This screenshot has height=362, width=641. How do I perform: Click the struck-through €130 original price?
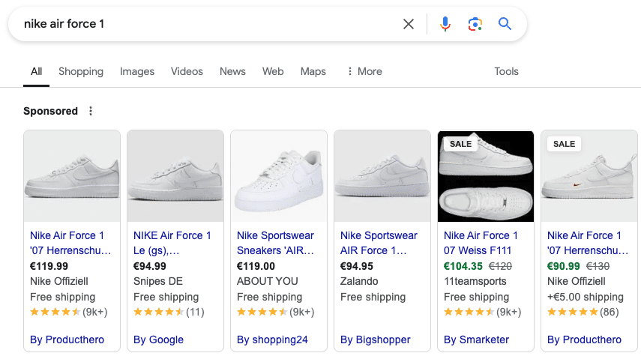[x=598, y=266]
